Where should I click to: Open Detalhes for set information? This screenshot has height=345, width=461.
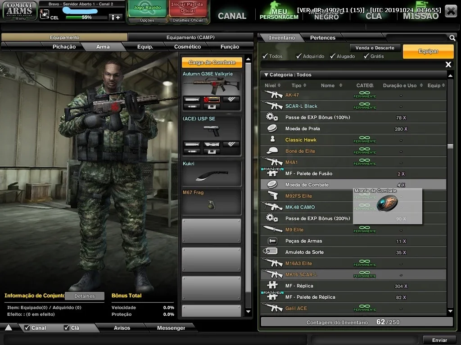coord(85,296)
